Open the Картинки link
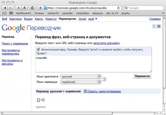166x115 pixels. (x=15, y=19)
